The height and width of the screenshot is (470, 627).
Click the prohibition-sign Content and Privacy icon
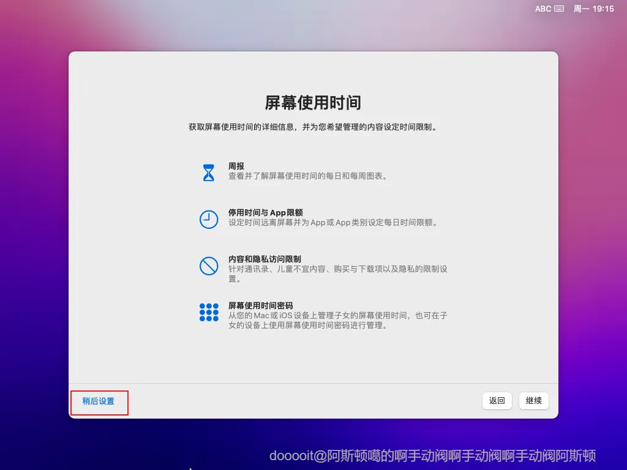pos(209,266)
